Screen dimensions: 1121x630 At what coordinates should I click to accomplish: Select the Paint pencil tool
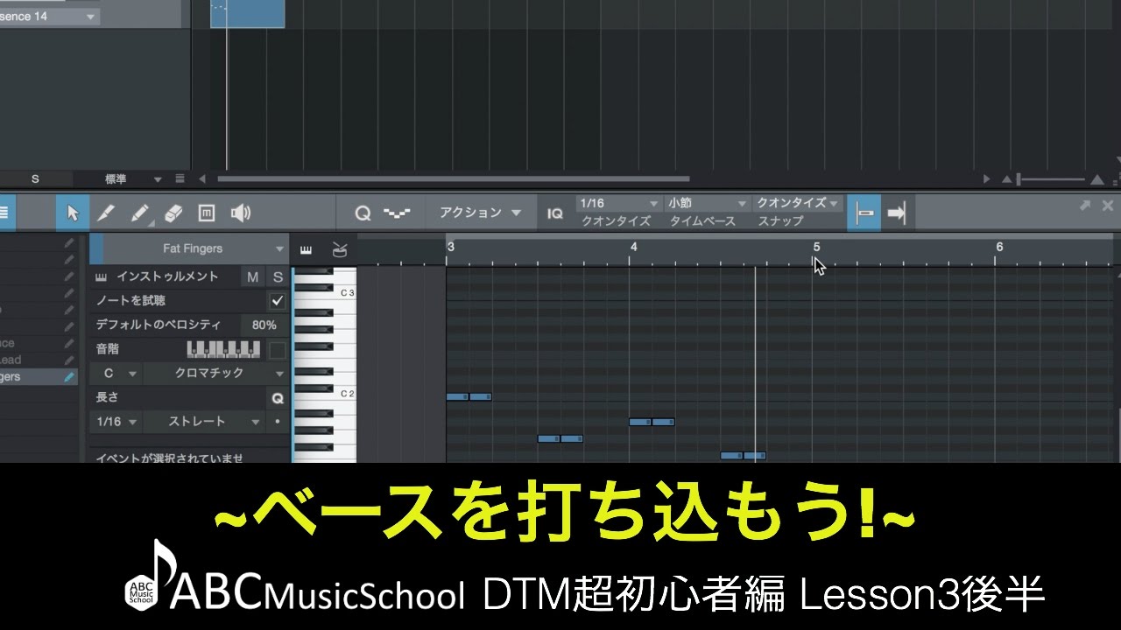139,213
